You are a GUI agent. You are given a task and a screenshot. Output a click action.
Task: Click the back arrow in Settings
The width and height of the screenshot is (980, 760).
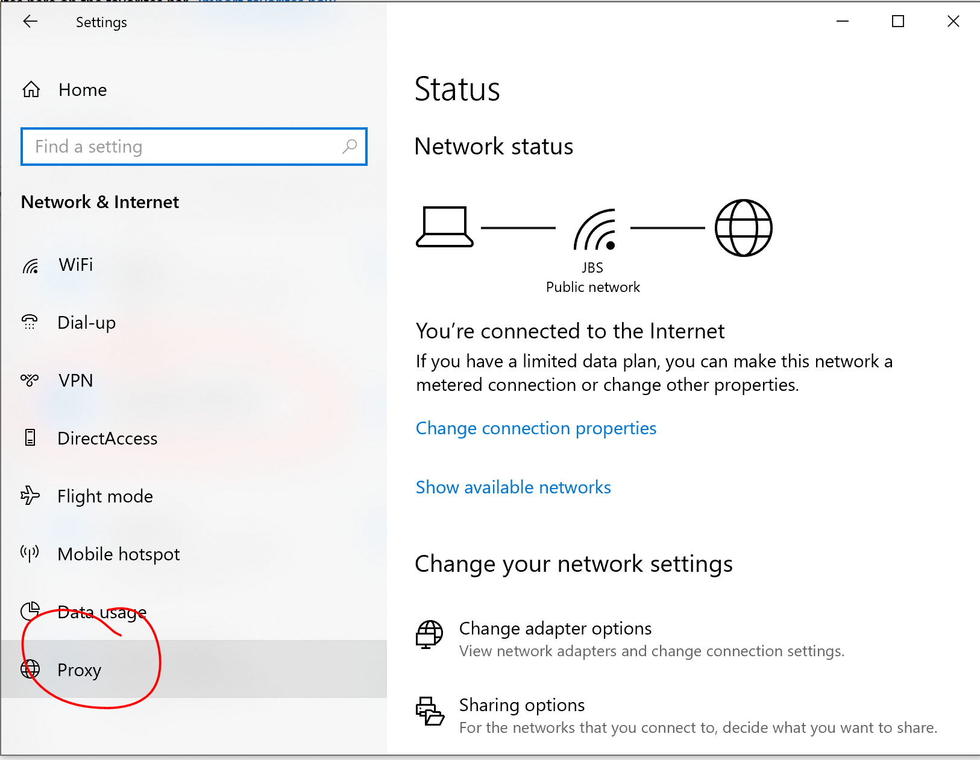pos(30,21)
